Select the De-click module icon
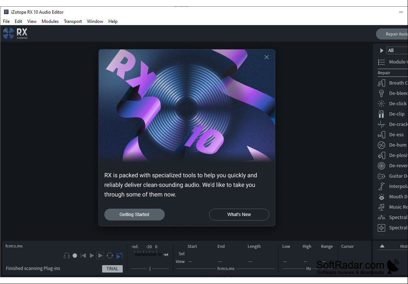 [x=381, y=103]
